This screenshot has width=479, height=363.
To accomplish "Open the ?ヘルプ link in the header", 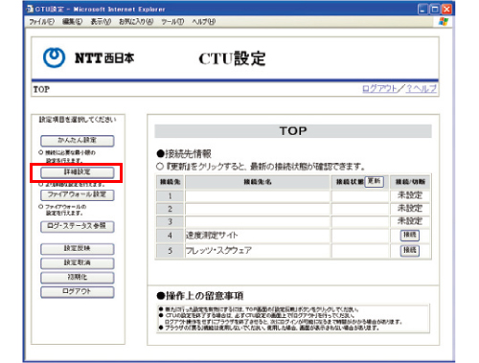I will pos(422,89).
